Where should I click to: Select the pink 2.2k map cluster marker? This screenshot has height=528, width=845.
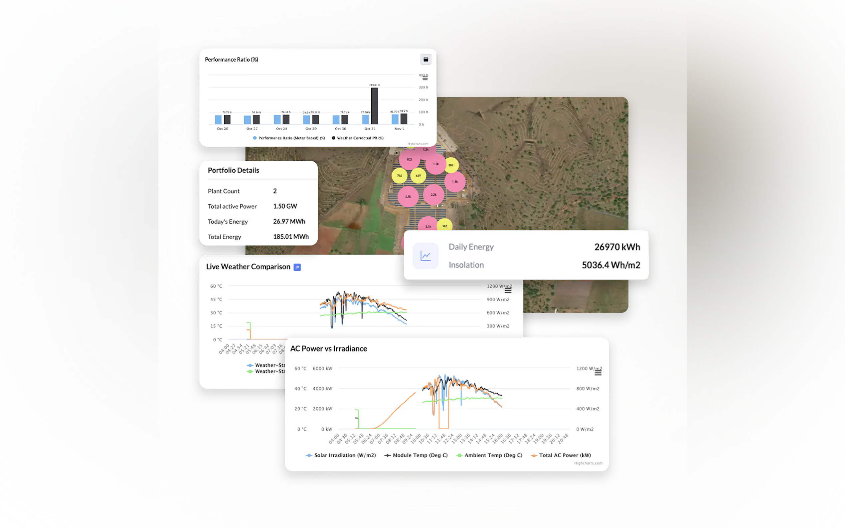pyautogui.click(x=433, y=195)
